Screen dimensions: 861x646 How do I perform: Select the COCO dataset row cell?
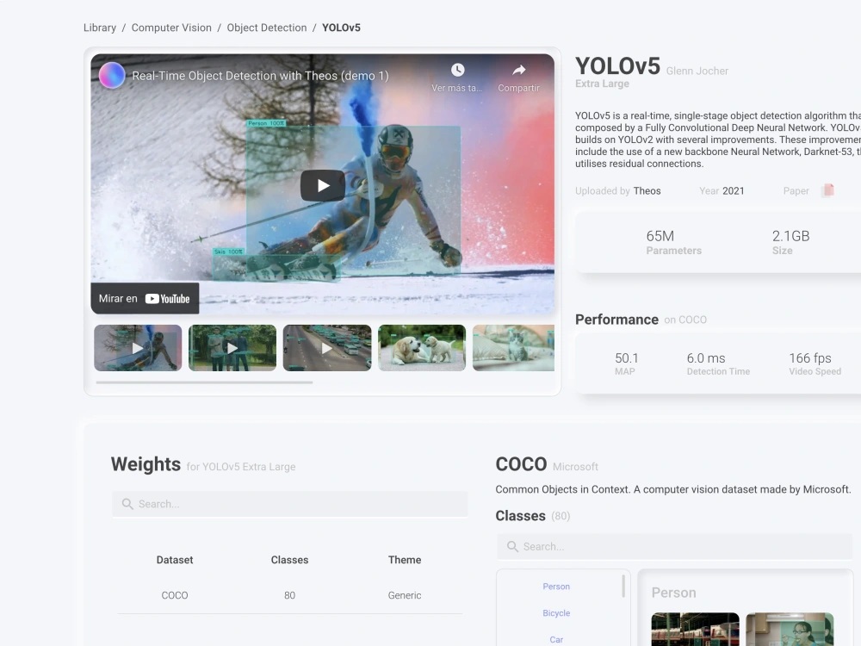pos(175,595)
